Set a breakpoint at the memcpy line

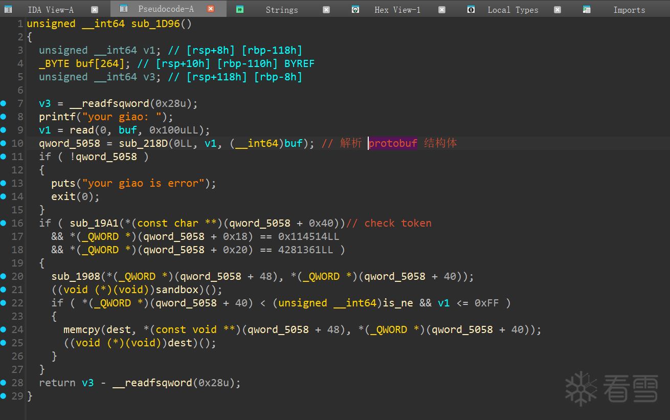coord(4,329)
